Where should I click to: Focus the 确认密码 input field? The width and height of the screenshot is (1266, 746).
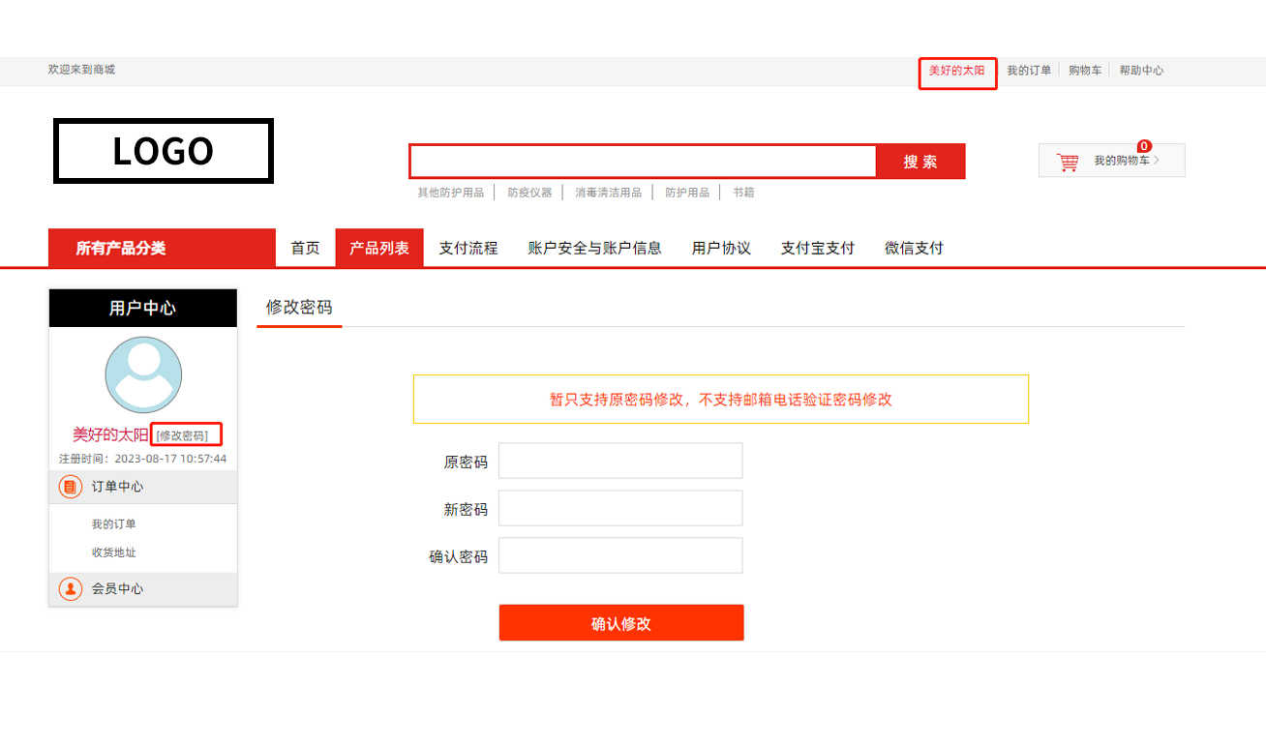(620, 555)
